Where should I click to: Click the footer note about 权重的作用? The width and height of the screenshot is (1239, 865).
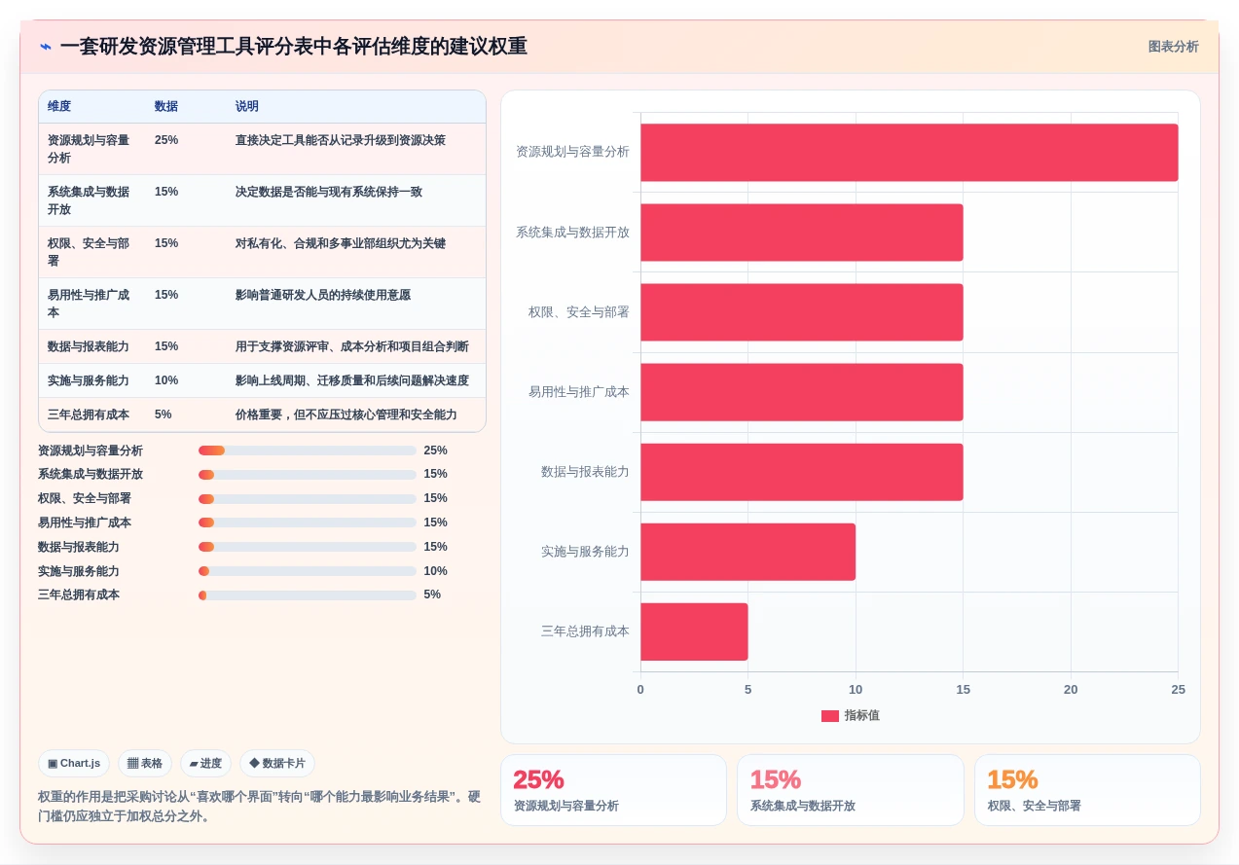(x=259, y=807)
